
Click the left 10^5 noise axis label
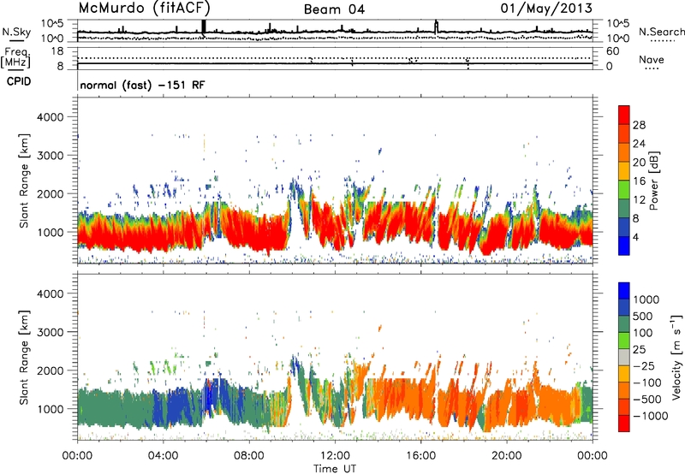[x=52, y=24]
